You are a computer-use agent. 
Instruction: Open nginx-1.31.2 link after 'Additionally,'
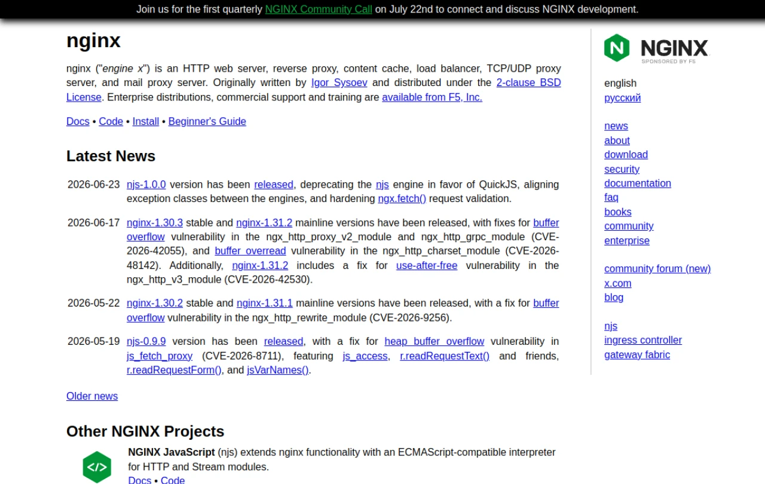pyautogui.click(x=260, y=265)
